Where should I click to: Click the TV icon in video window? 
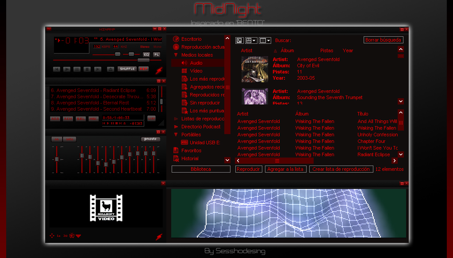[x=72, y=236]
